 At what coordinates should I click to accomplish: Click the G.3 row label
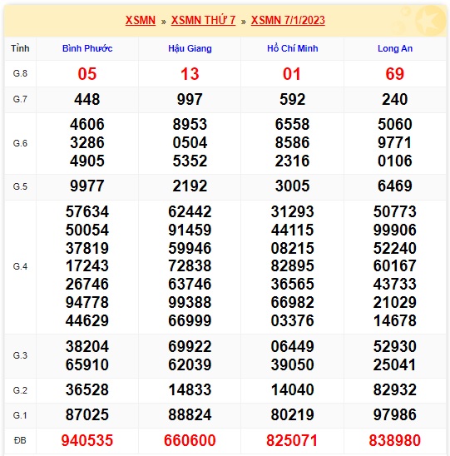tap(20, 355)
